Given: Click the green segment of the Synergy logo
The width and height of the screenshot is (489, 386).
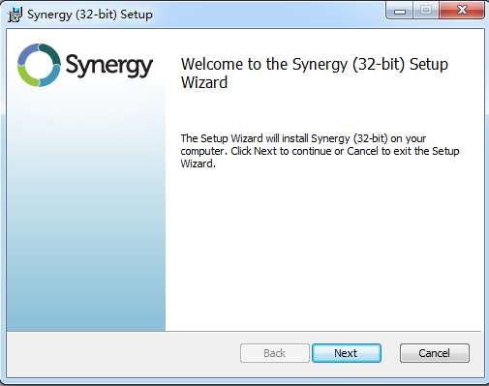Looking at the screenshot, I should [26, 76].
